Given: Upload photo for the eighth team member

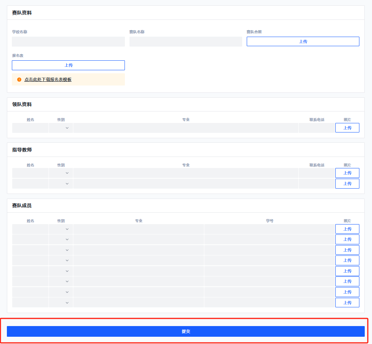Looking at the screenshot, I should coord(347,303).
